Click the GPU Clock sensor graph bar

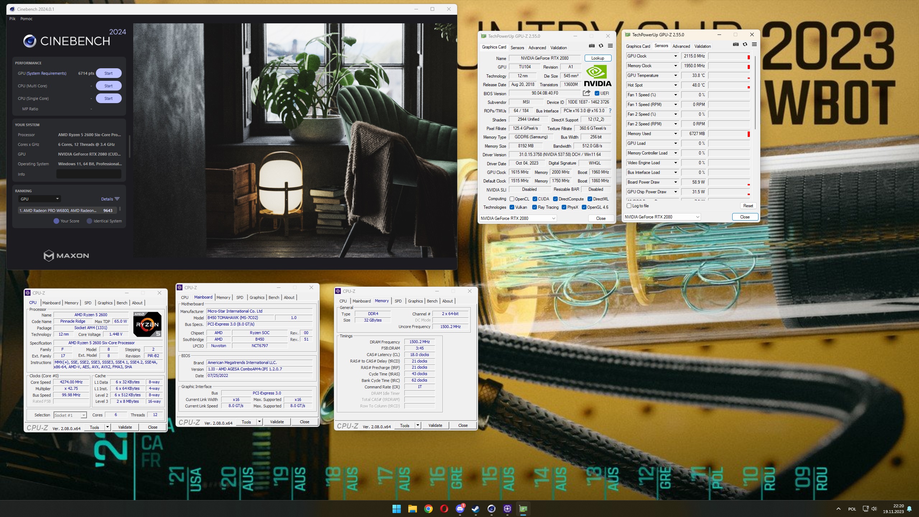pos(729,56)
